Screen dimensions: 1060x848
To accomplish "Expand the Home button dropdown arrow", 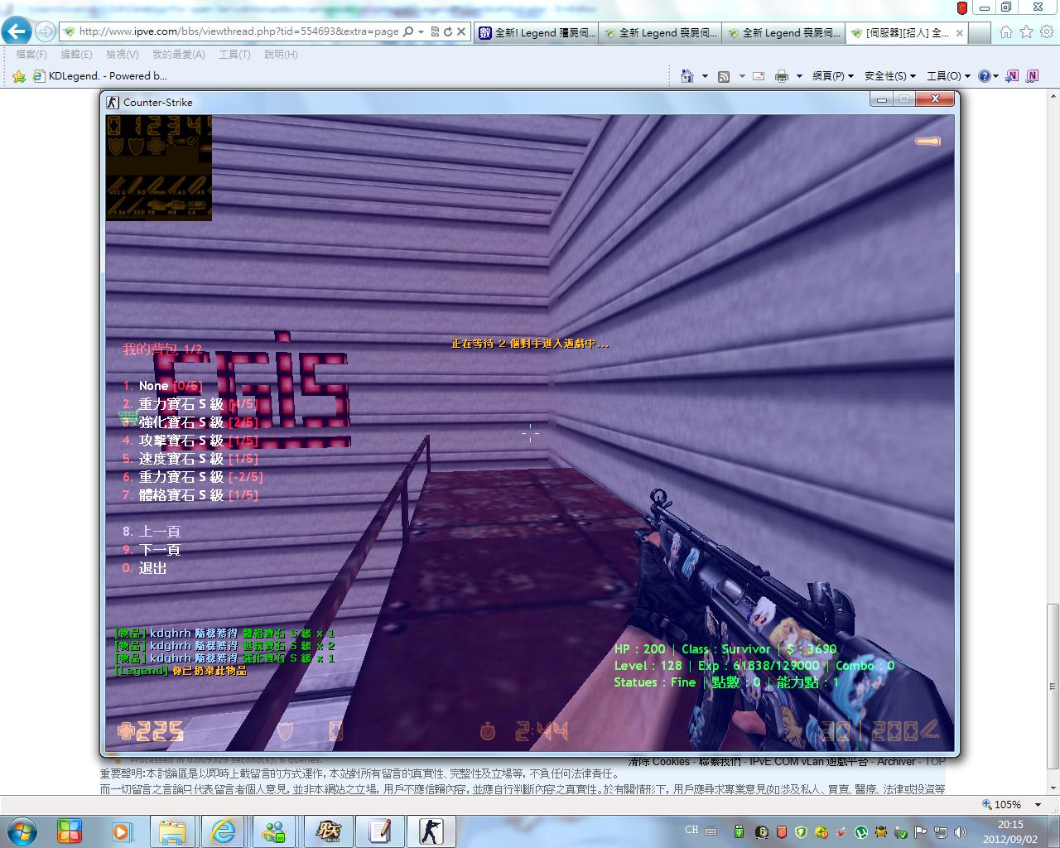I will tap(705, 76).
